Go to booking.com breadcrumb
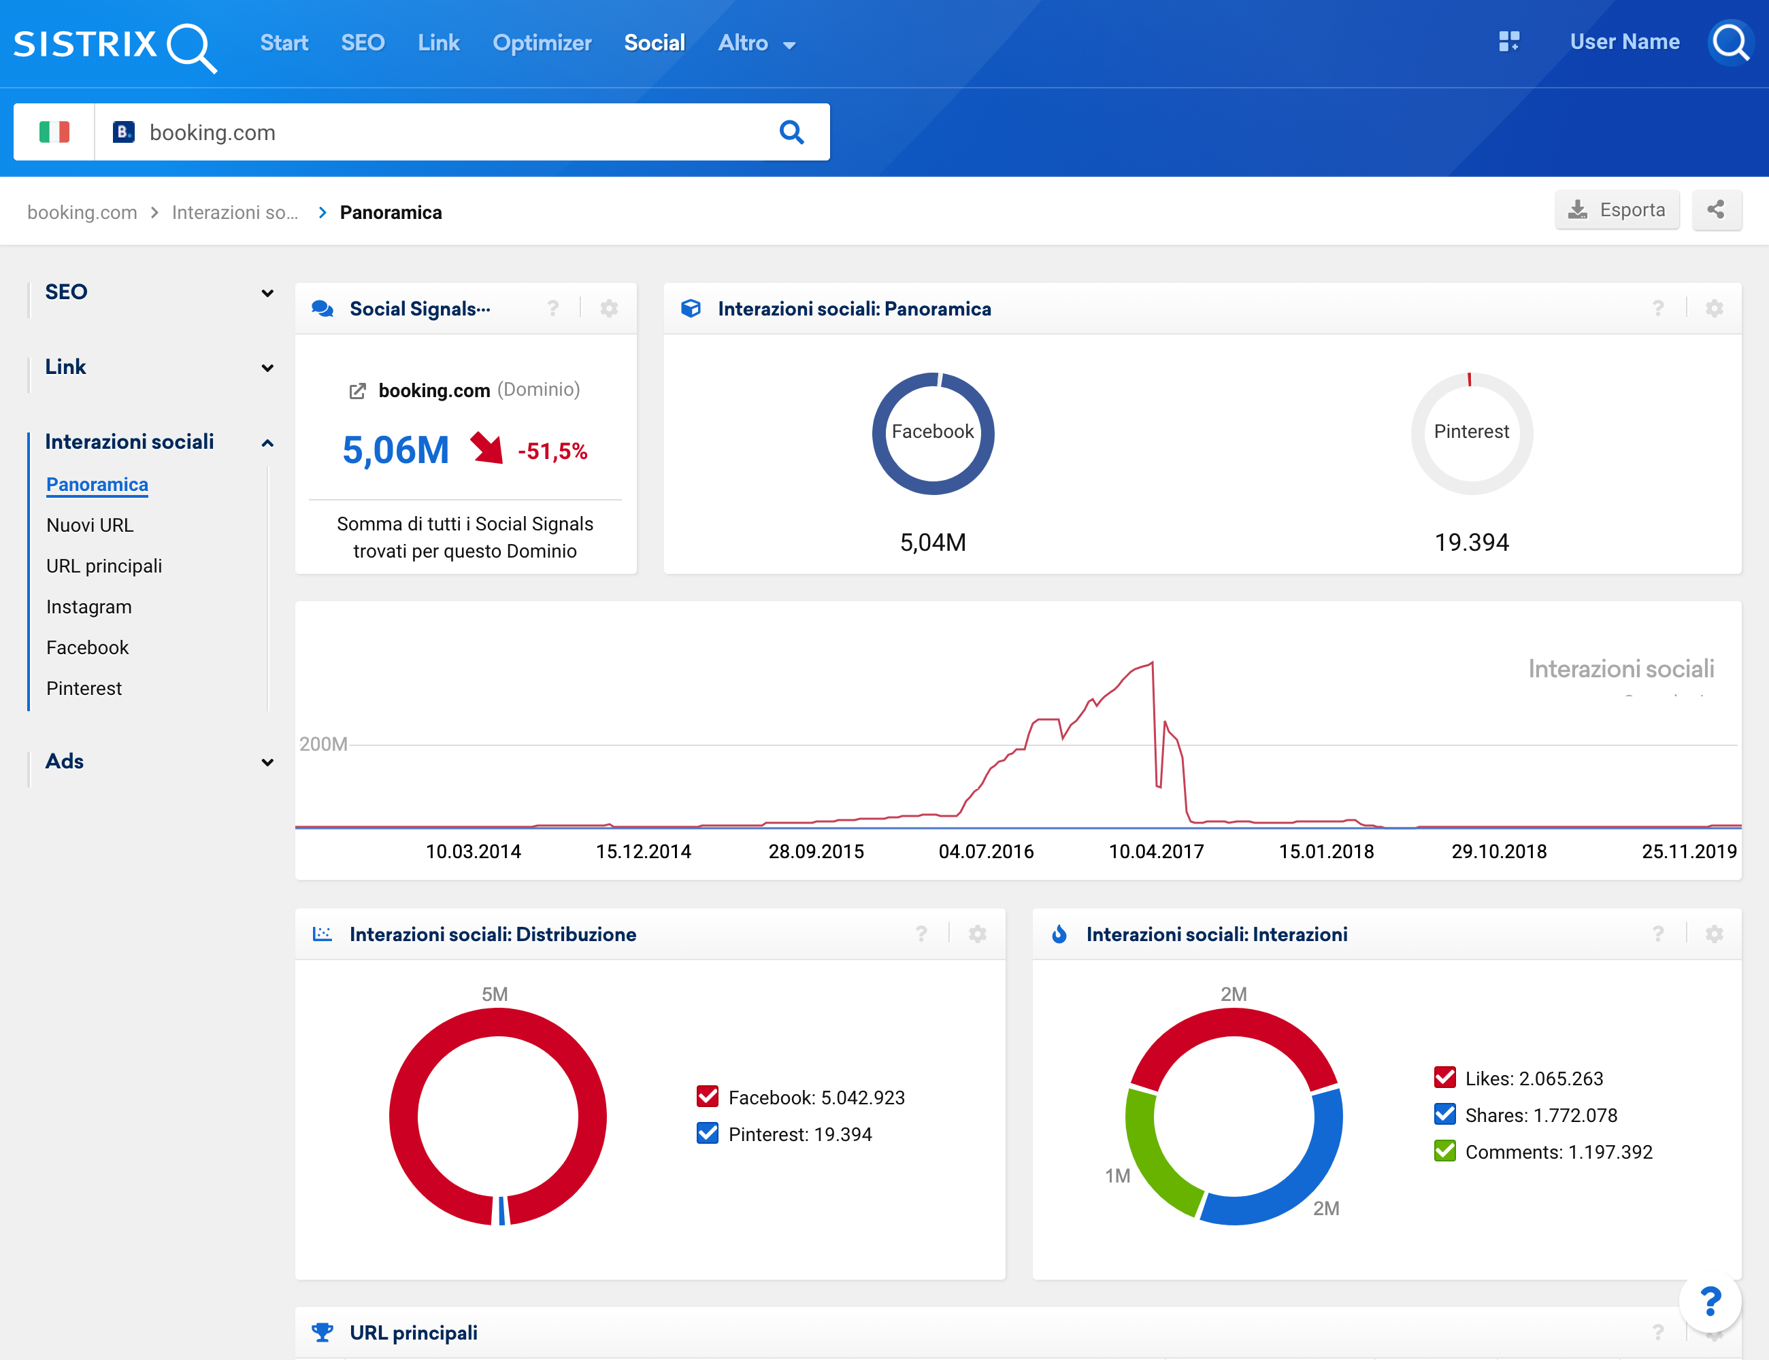Screen dimensions: 1769x1360 pos(82,213)
